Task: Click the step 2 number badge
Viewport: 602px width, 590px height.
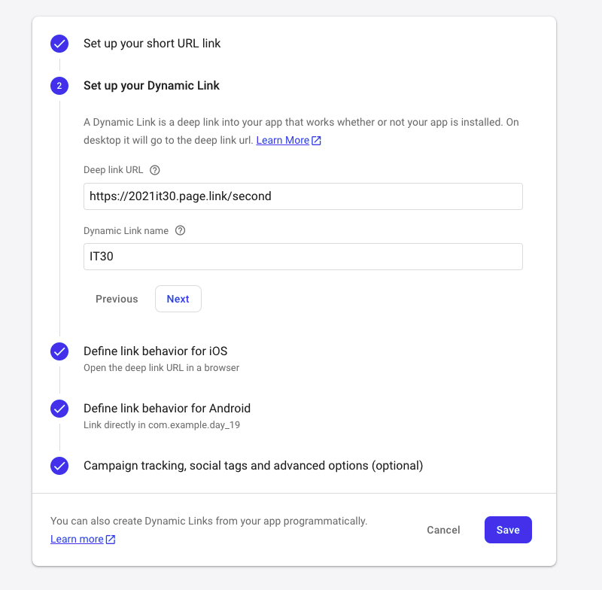Action: (59, 86)
